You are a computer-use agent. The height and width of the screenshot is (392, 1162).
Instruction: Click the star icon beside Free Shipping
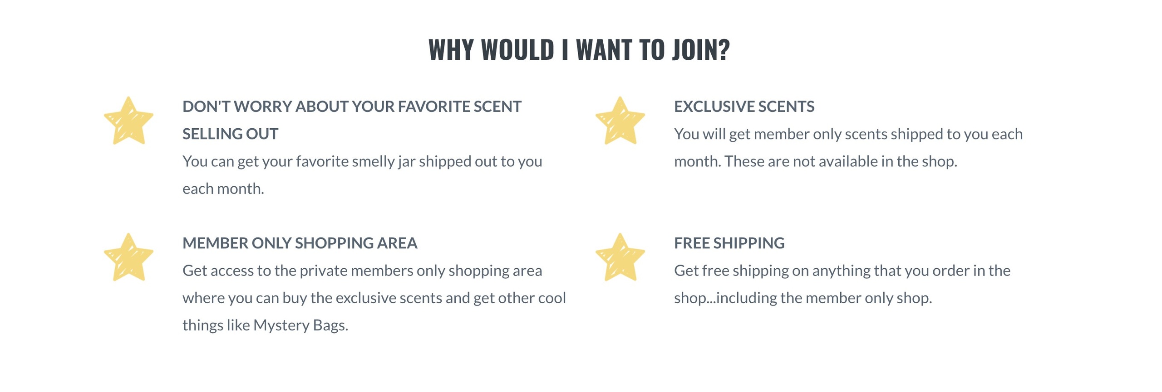click(620, 257)
